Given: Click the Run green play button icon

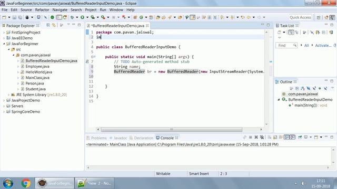Looking at the screenshot, I should (x=82, y=17).
